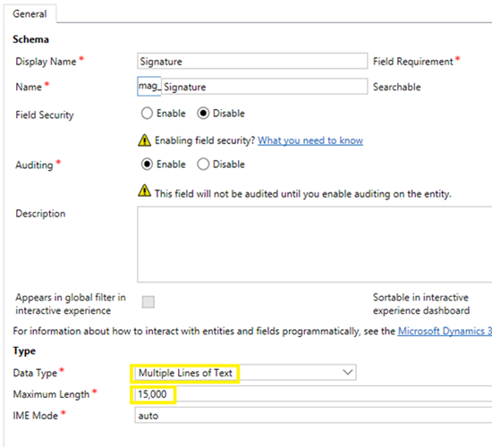
Task: Switch to the General tab
Action: click(x=30, y=13)
